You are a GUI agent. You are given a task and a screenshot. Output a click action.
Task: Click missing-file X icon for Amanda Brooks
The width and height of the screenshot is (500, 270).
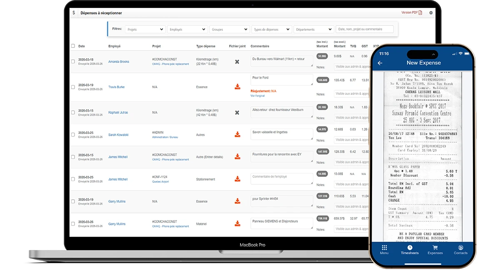[237, 62]
